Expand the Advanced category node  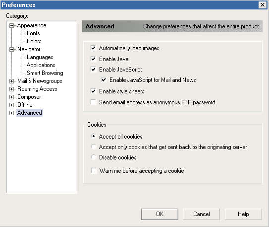11,113
